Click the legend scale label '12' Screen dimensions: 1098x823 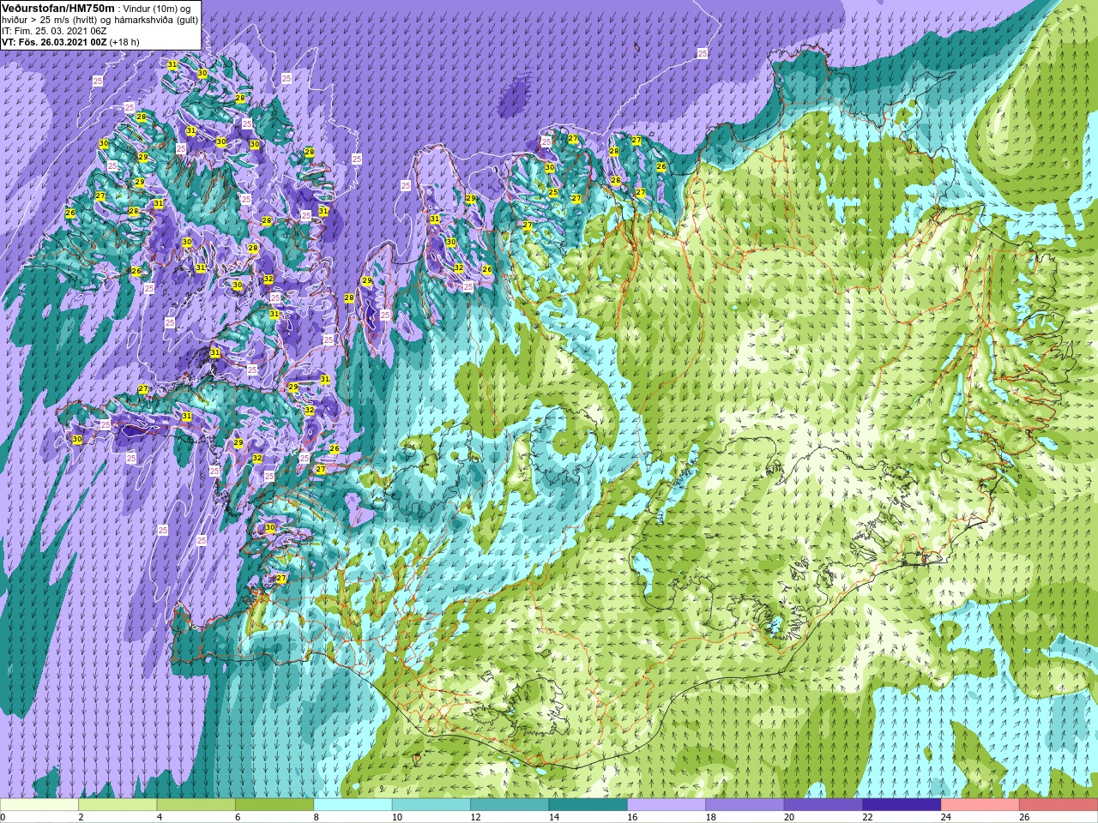pos(475,818)
